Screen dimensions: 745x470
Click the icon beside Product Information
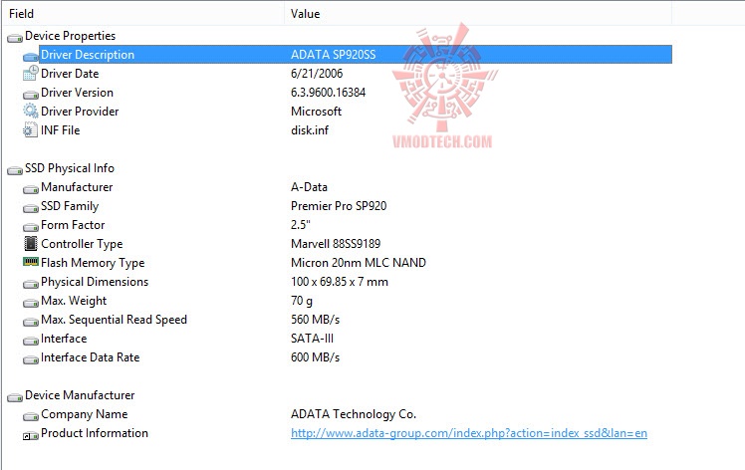pyautogui.click(x=31, y=435)
